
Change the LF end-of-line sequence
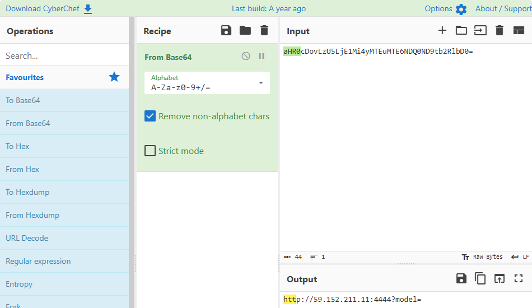pyautogui.click(x=520, y=257)
